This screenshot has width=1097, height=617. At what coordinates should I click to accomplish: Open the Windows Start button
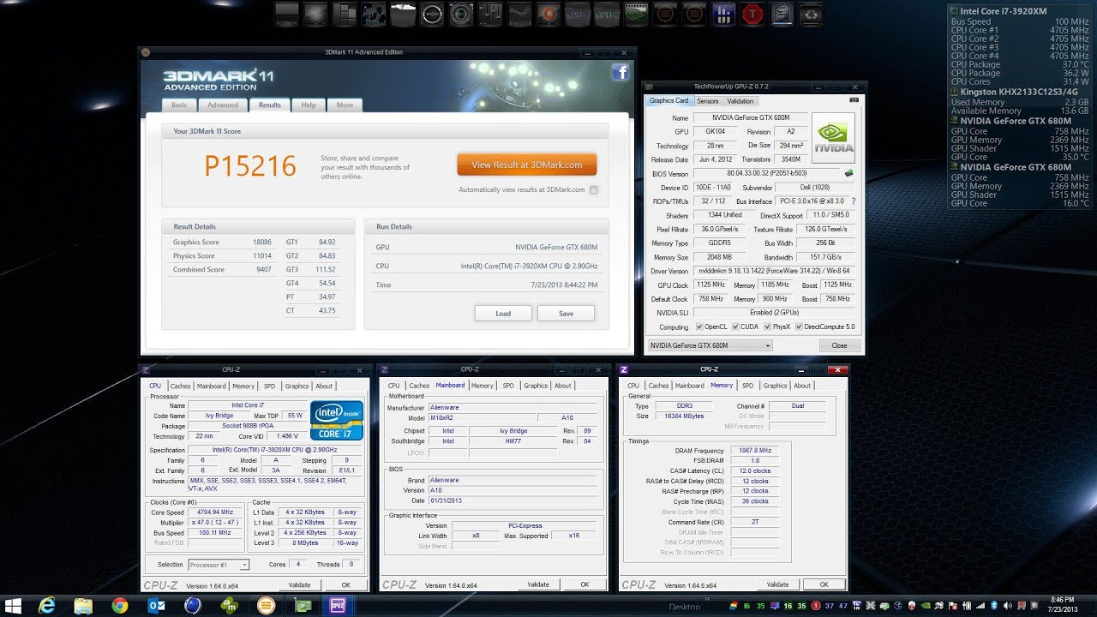(x=12, y=606)
